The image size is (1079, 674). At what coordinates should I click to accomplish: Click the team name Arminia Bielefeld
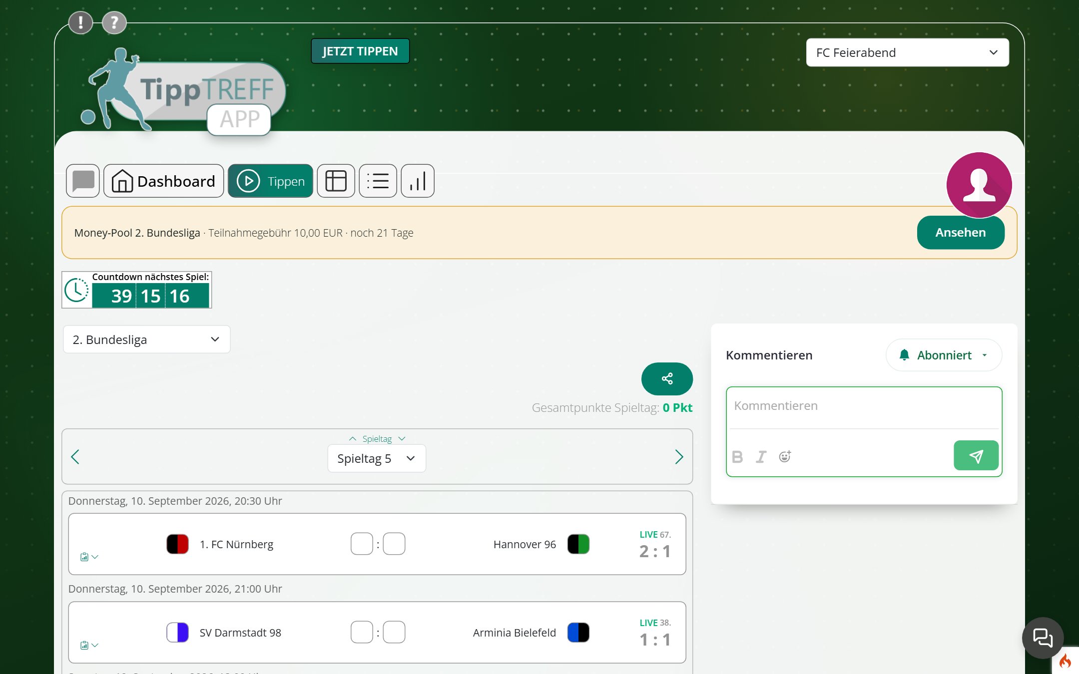[515, 633]
